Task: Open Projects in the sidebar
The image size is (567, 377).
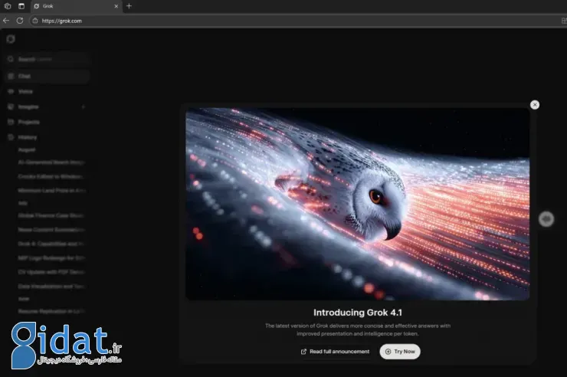Action: pyautogui.click(x=29, y=122)
